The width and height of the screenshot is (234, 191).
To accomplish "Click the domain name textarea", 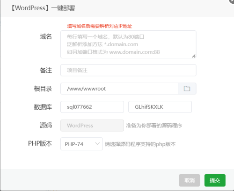I will [128, 44].
